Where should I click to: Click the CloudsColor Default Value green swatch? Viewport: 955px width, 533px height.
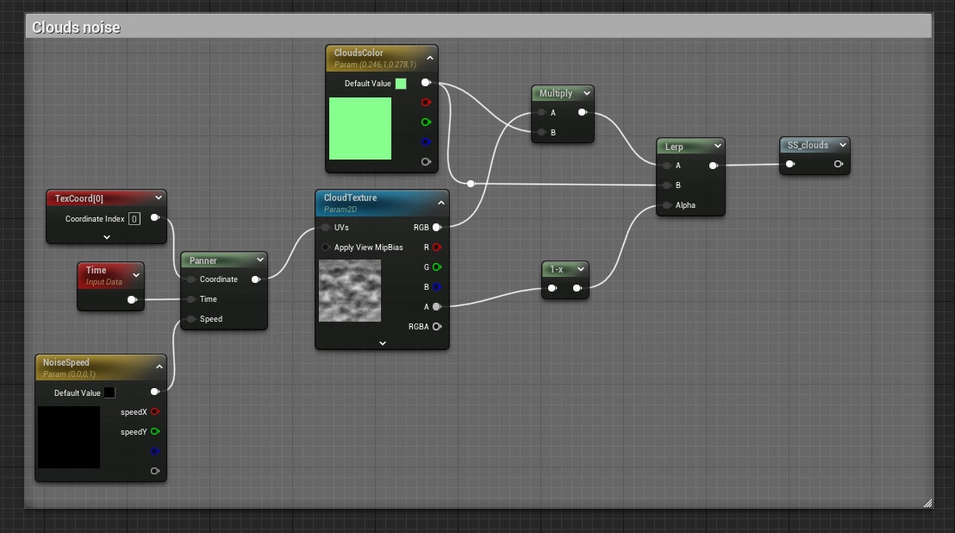[x=401, y=84]
